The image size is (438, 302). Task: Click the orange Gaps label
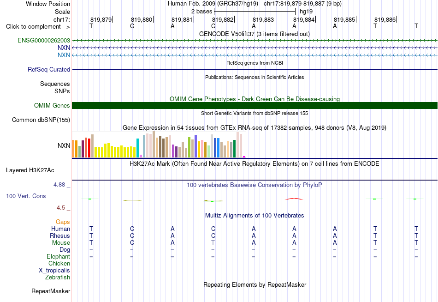pos(63,222)
